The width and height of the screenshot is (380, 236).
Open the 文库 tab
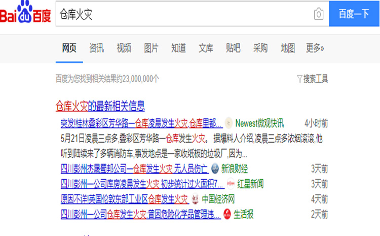click(206, 48)
